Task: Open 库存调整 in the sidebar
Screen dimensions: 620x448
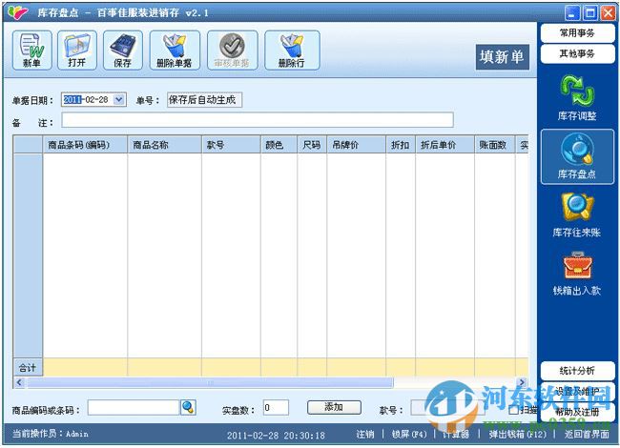Action: click(577, 98)
